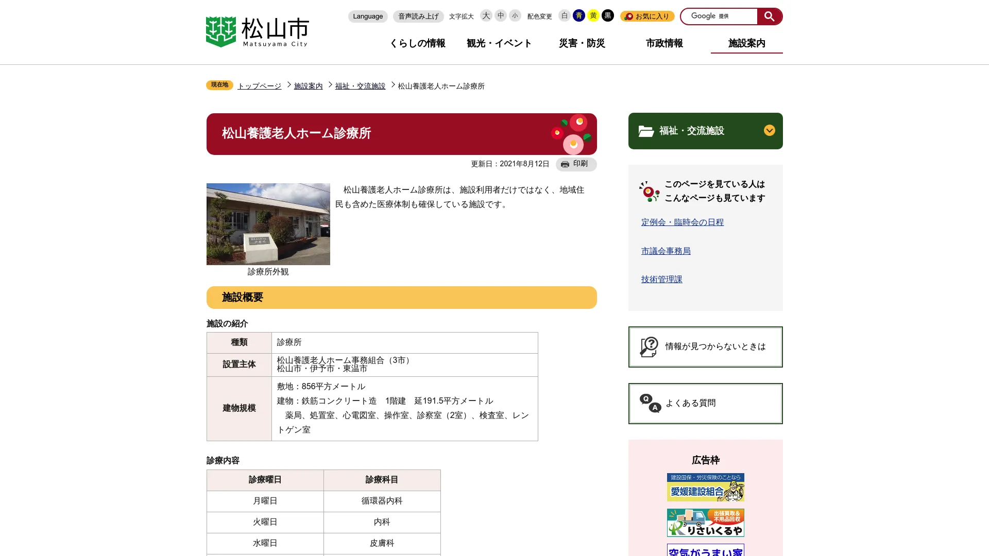The height and width of the screenshot is (556, 989).
Task: Click the 月曜日 table cell
Action: 265,501
